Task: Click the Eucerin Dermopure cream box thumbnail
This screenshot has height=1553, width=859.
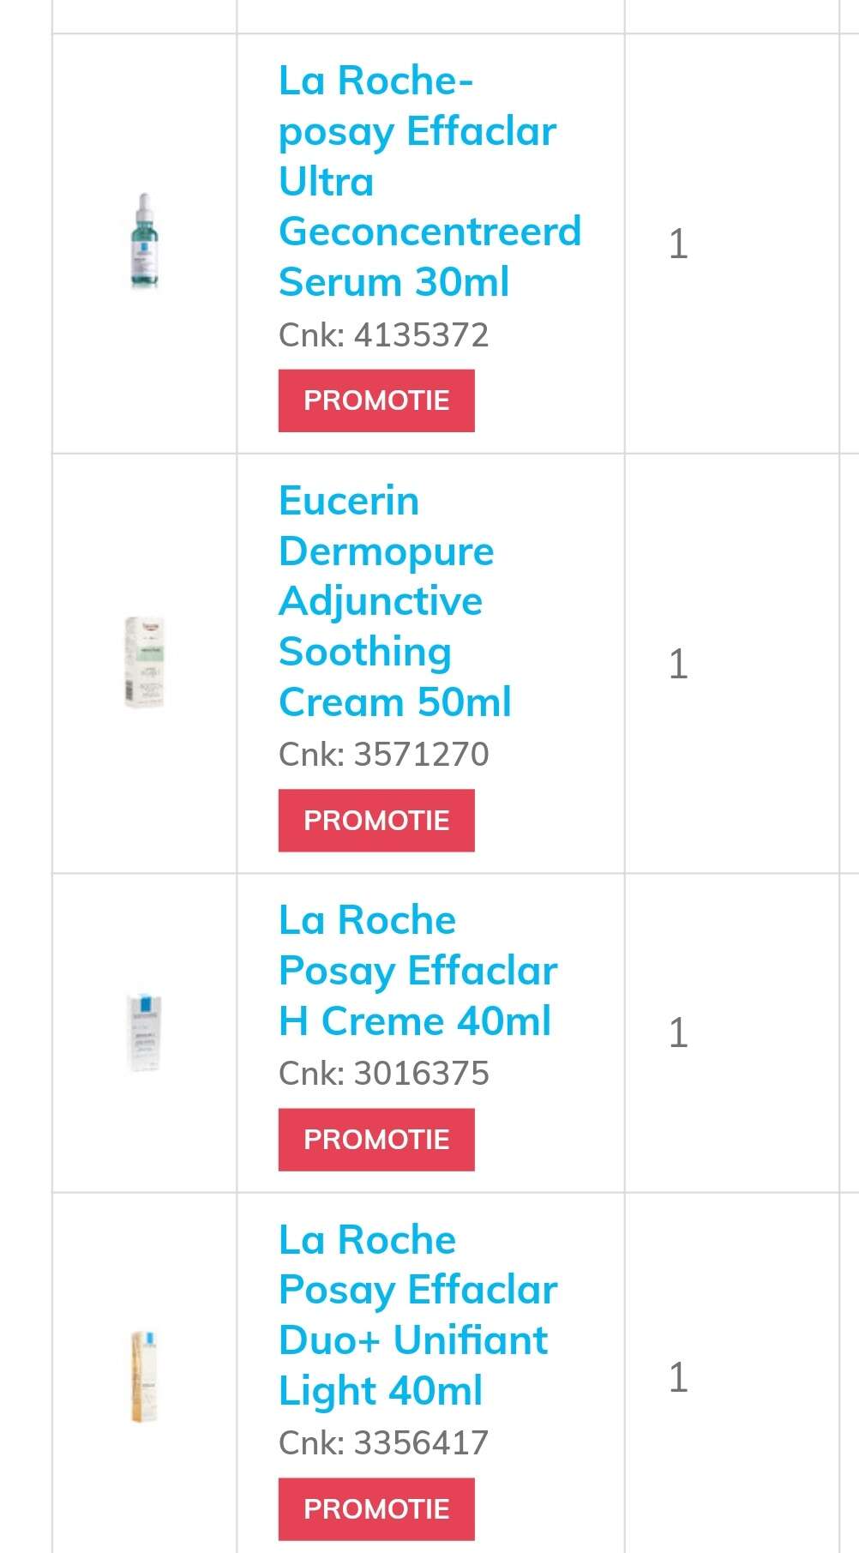Action: (x=144, y=662)
